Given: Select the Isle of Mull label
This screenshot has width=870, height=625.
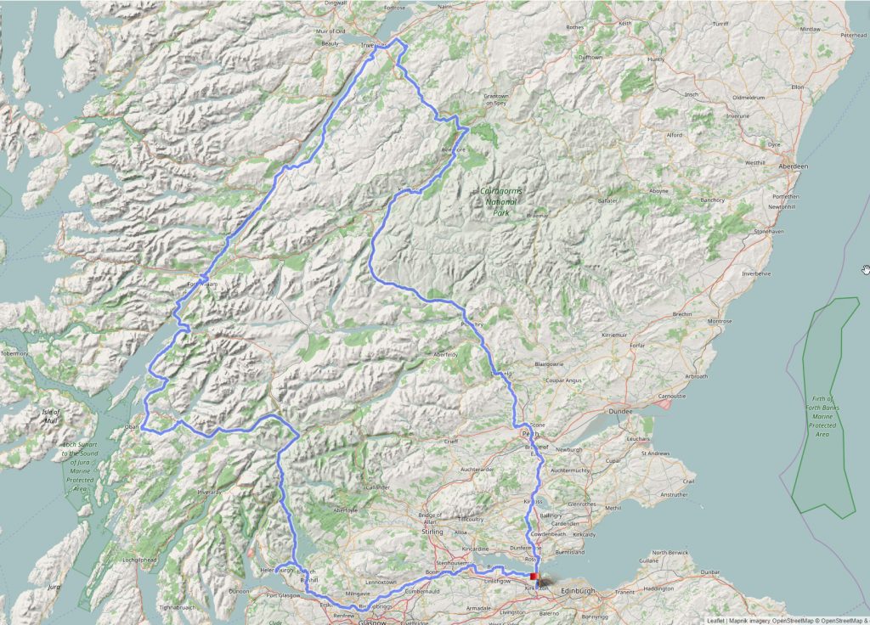Looking at the screenshot, I should [x=51, y=416].
